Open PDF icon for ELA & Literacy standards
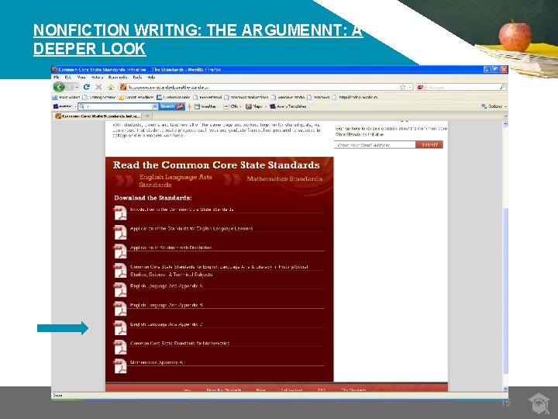 (120, 271)
